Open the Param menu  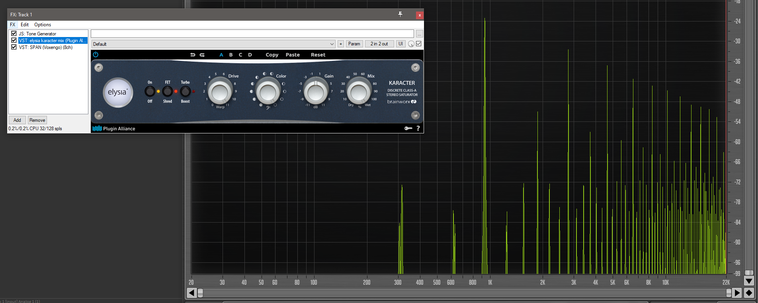click(x=354, y=44)
